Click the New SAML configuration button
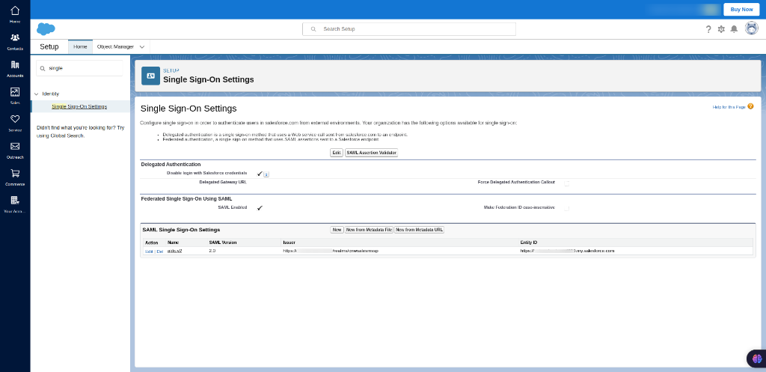Image resolution: width=766 pixels, height=372 pixels. pos(337,230)
